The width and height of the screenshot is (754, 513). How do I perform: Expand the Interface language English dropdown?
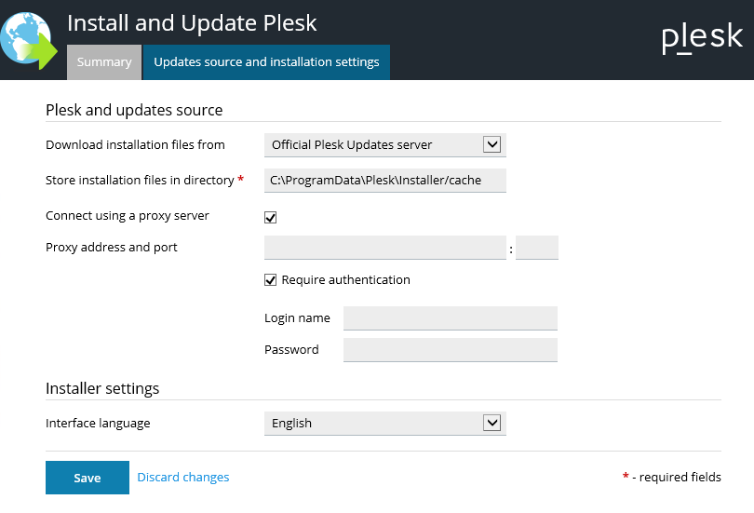pos(385,423)
